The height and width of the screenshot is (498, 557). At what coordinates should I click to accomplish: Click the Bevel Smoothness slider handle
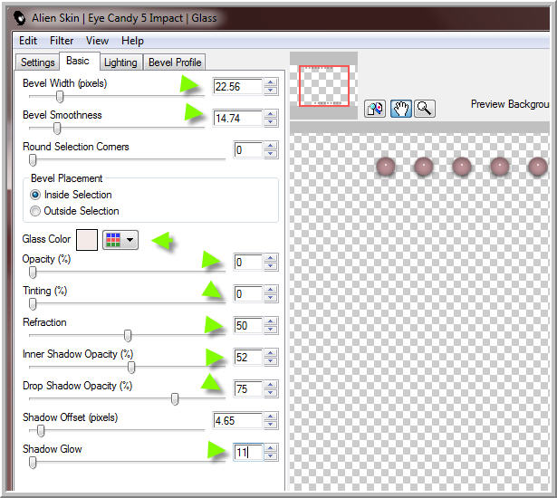(57, 129)
